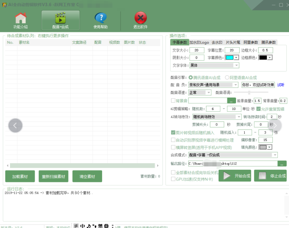This screenshot has width=289, height=228.
Task: Click the 加载素材 button
Action: [x=20, y=176]
